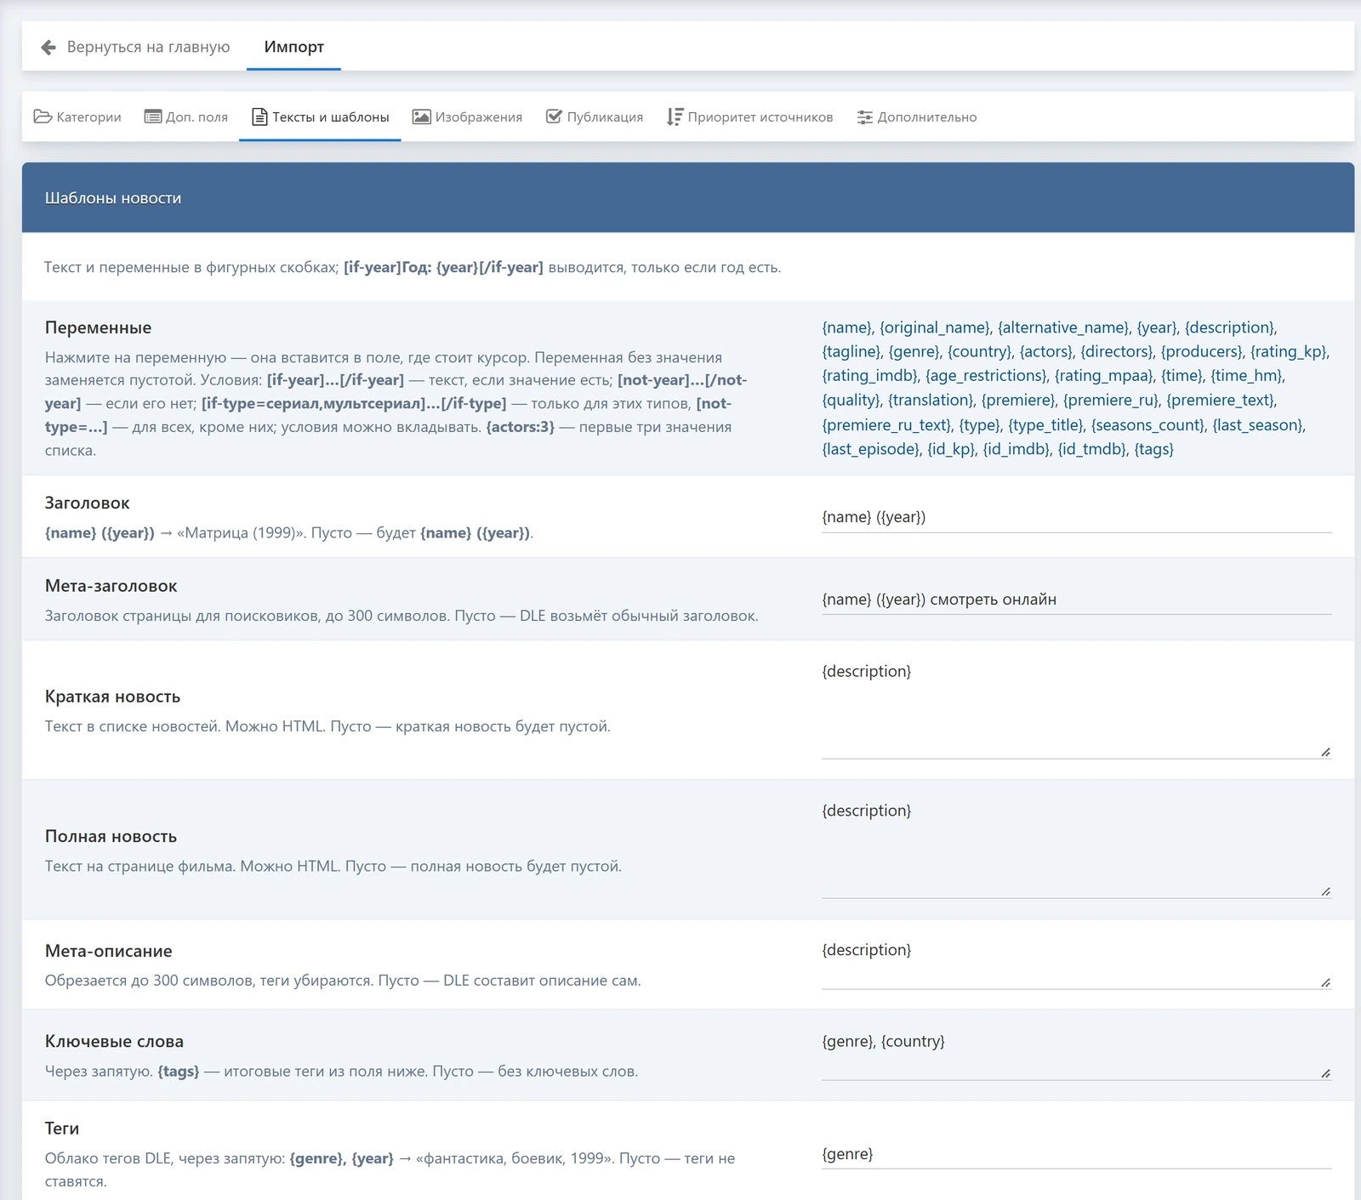Click the Доп. поля list icon

coord(153,117)
